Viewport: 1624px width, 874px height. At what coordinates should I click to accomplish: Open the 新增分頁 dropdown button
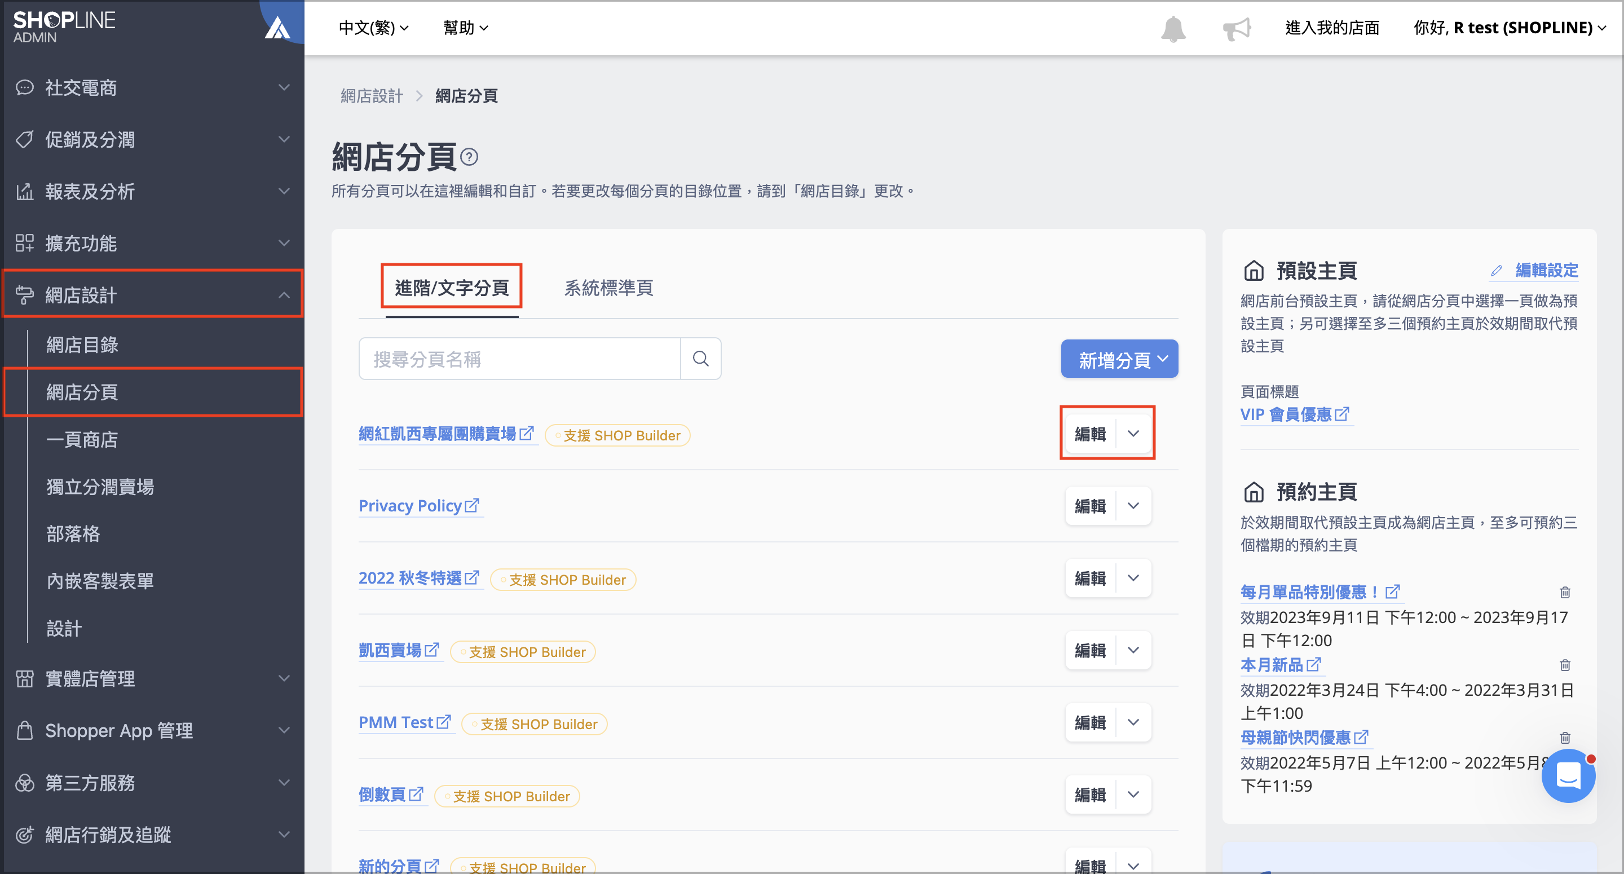(x=1119, y=359)
